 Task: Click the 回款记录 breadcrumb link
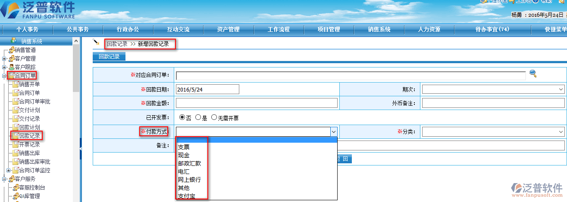tap(117, 44)
